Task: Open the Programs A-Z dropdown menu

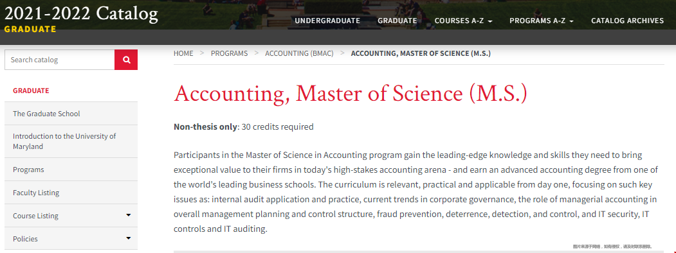Action: pyautogui.click(x=542, y=21)
